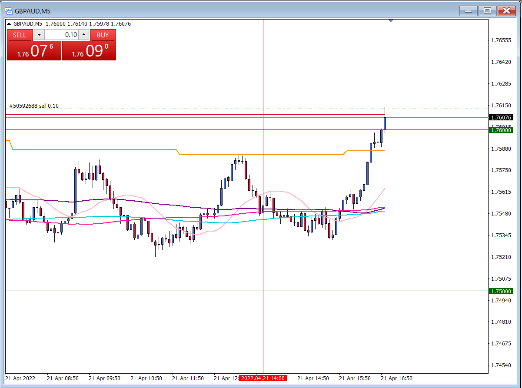The image size is (522, 388).
Task: Click the buy price 1.76 09 tile
Action: pos(89,51)
